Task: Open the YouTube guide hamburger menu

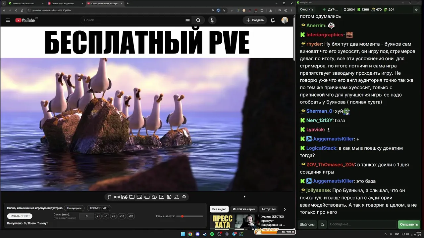Action: pyautogui.click(x=8, y=20)
